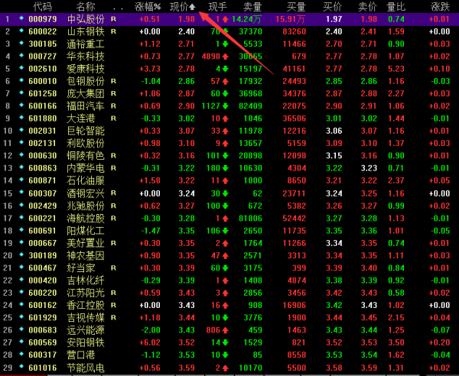Select stock name 美好置业
Image resolution: width=459 pixels, height=376 pixels.
pyautogui.click(x=86, y=243)
